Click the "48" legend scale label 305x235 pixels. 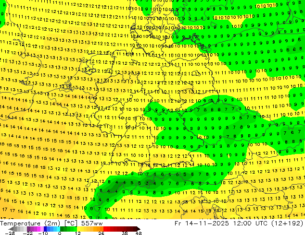pyautogui.click(x=139, y=233)
